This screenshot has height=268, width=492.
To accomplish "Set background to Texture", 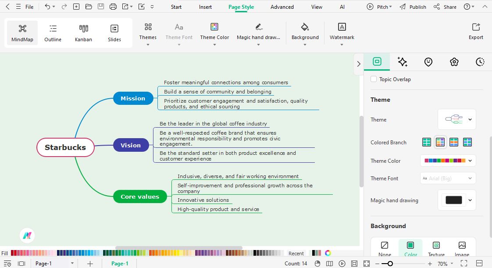I will [x=436, y=249].
